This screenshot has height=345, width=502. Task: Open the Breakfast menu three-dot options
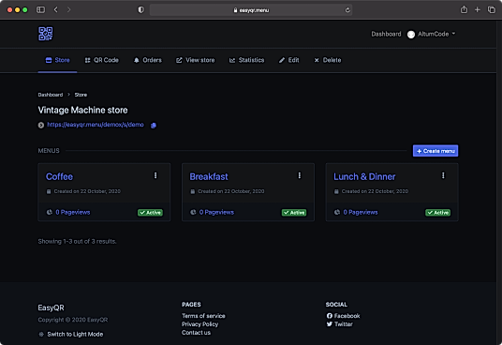(300, 175)
